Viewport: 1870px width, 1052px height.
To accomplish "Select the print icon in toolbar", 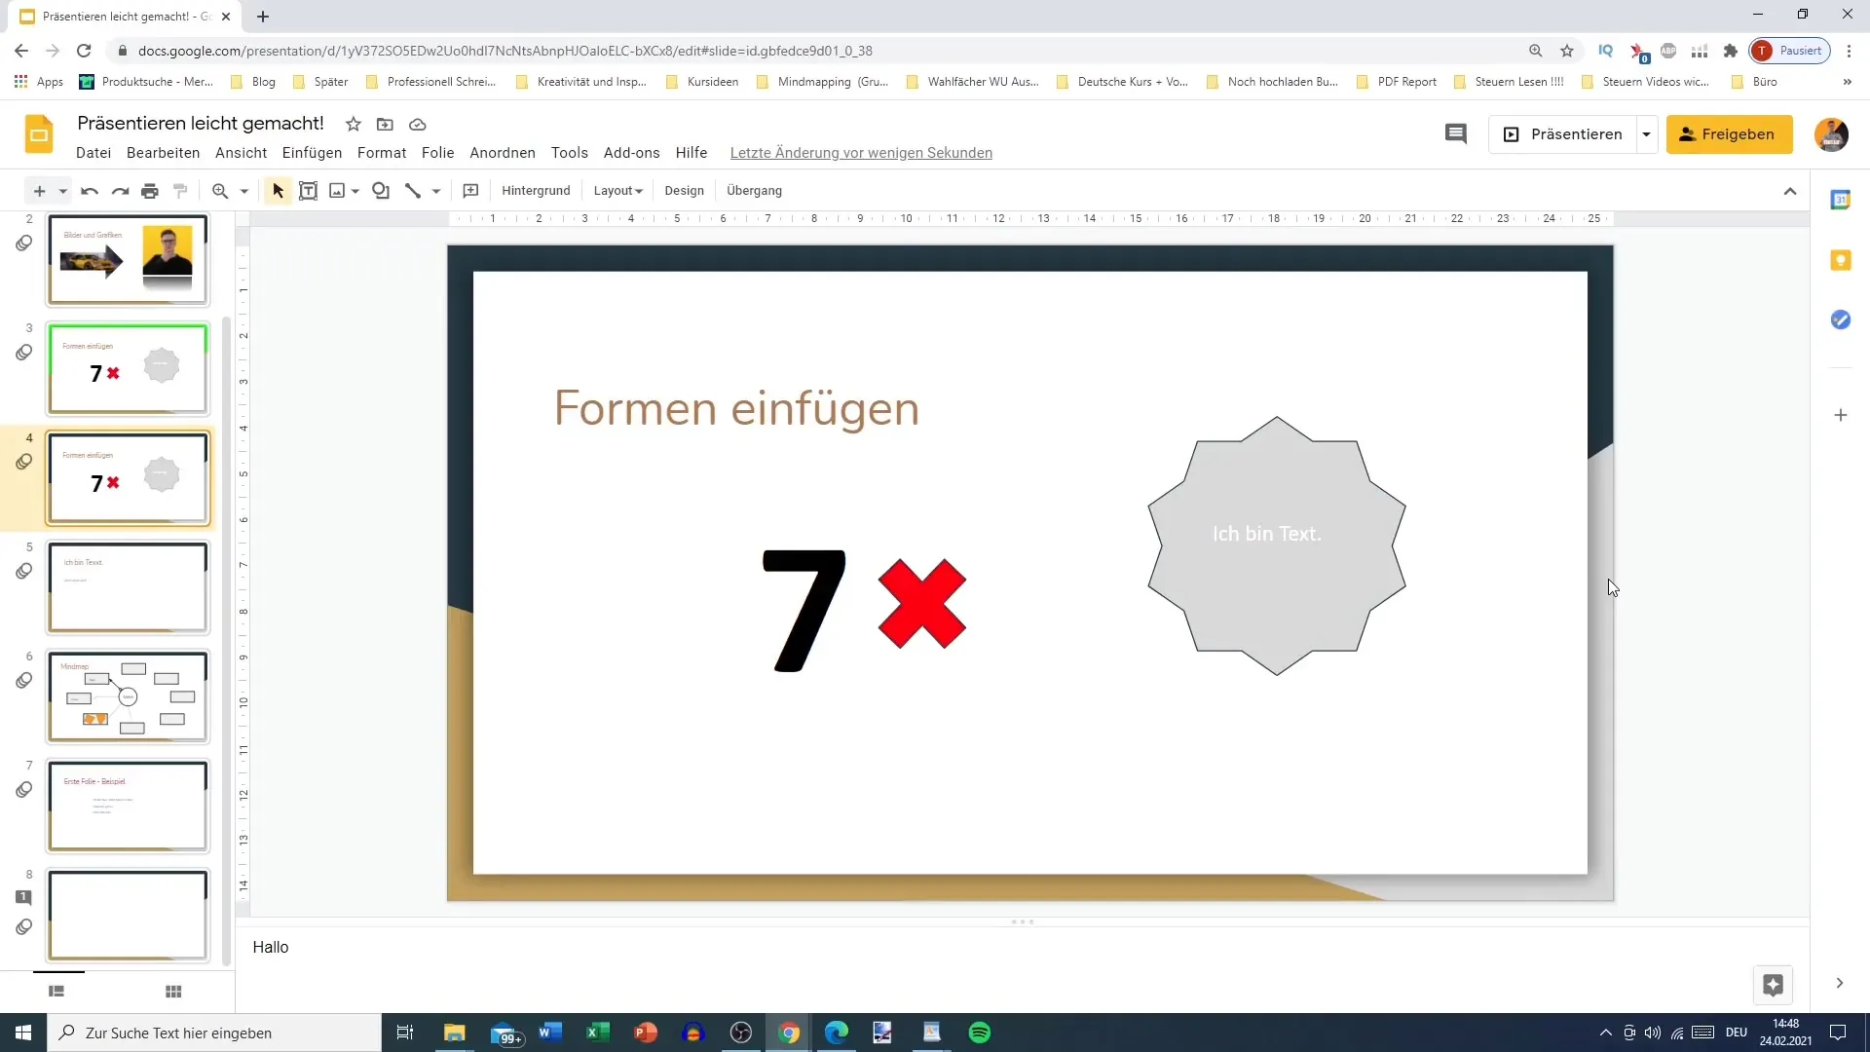I will click(150, 190).
